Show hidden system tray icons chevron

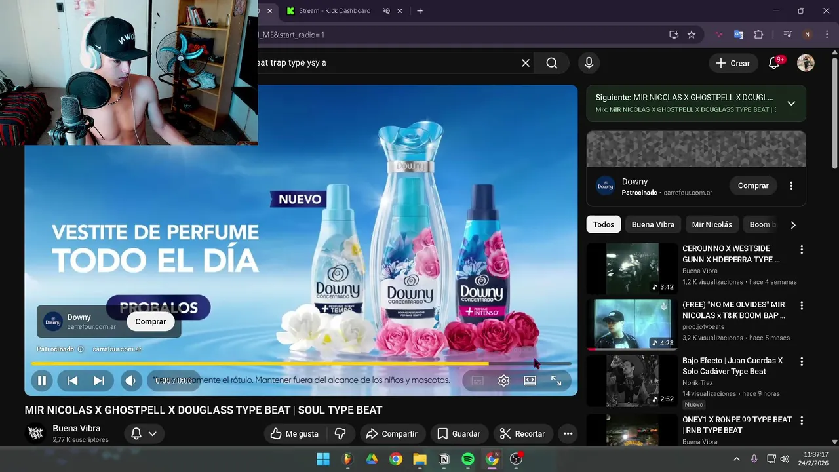[x=736, y=460]
